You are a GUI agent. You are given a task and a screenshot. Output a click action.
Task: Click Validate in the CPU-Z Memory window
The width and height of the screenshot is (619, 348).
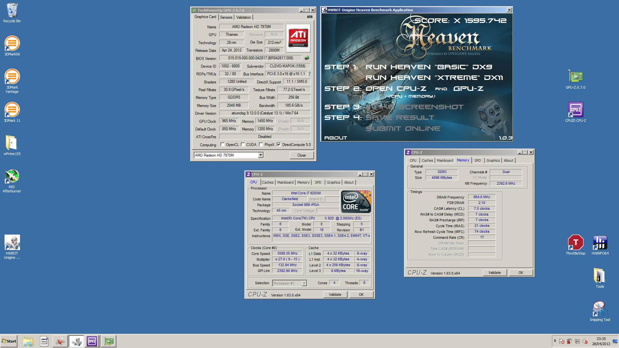(x=495, y=273)
